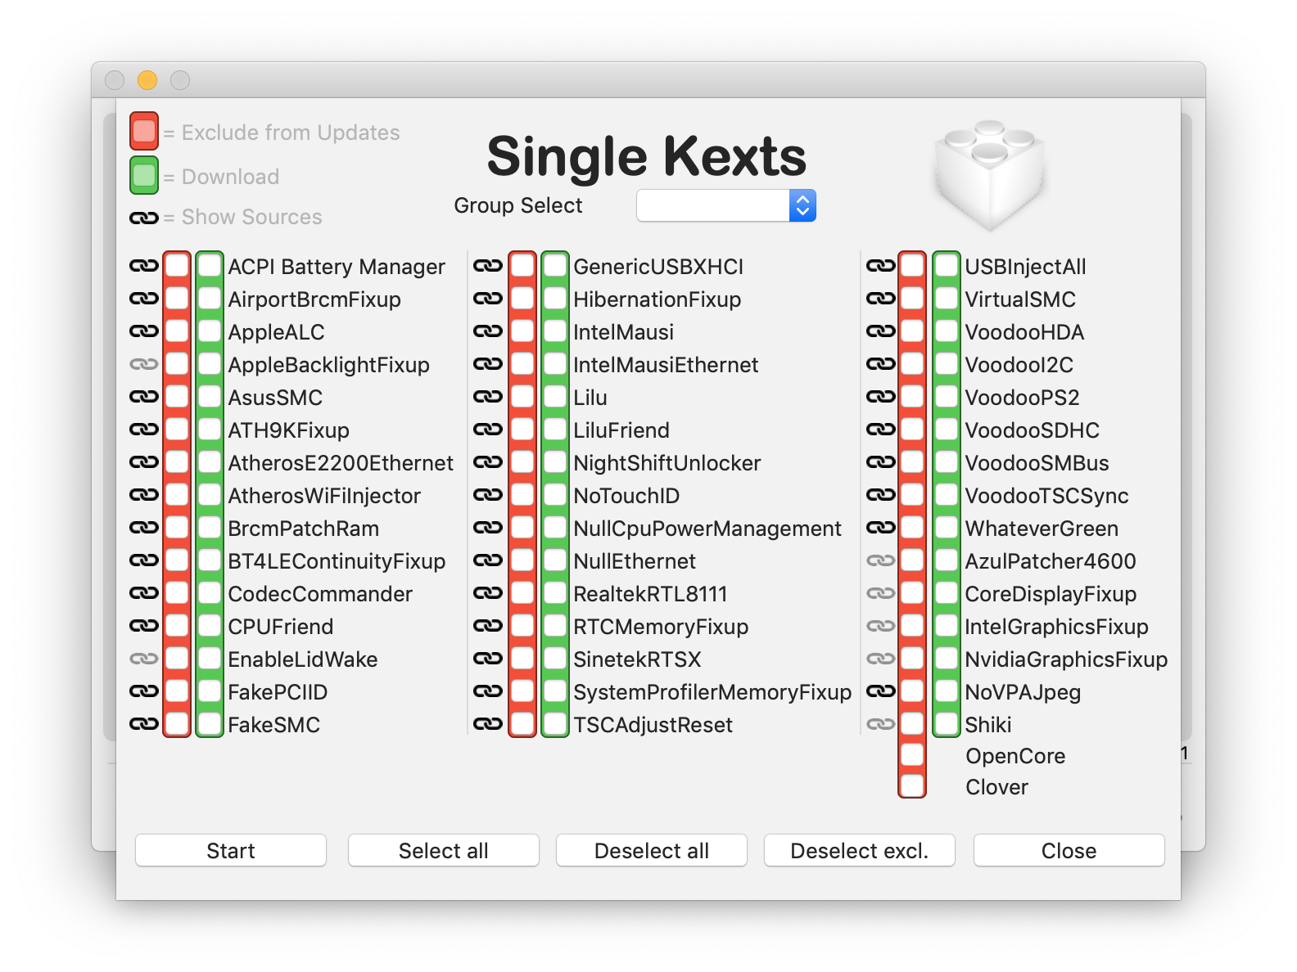Toggle red exclude checkbox for OpenCore
This screenshot has height=972, width=1297.
coord(912,754)
